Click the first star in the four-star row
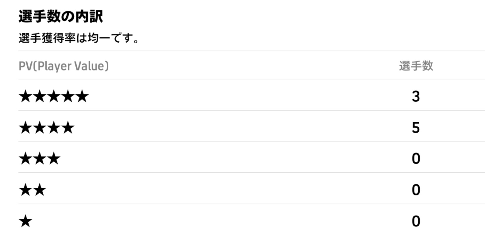The height and width of the screenshot is (240, 485). pos(26,128)
